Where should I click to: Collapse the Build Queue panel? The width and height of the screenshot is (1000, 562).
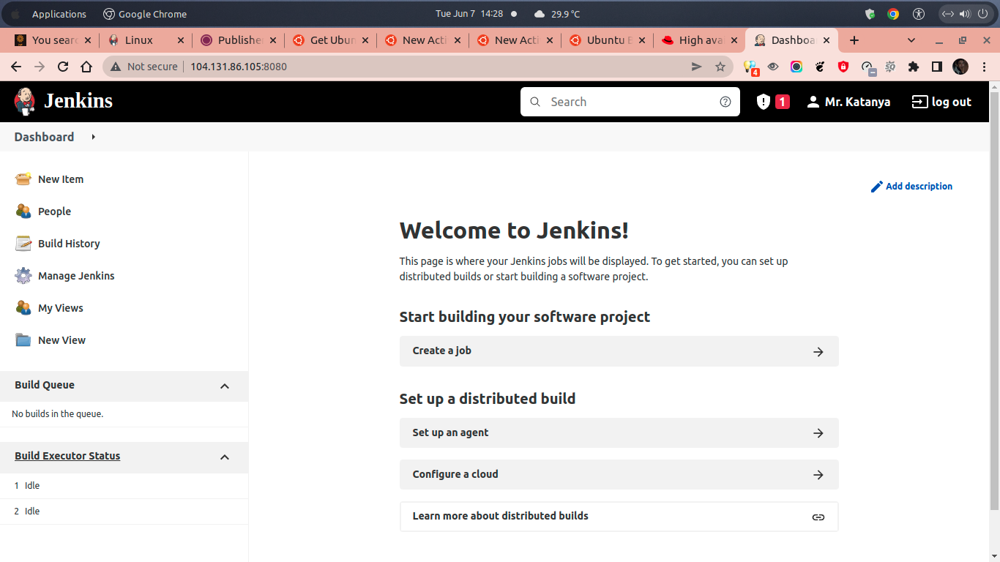click(225, 386)
